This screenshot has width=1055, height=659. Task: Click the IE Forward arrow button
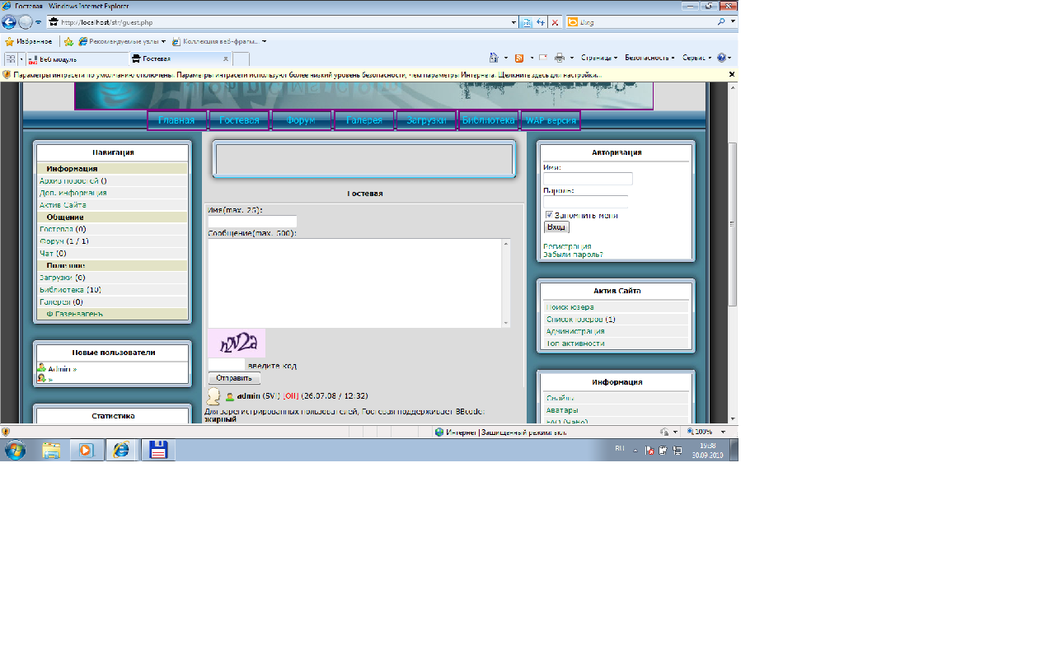click(26, 22)
